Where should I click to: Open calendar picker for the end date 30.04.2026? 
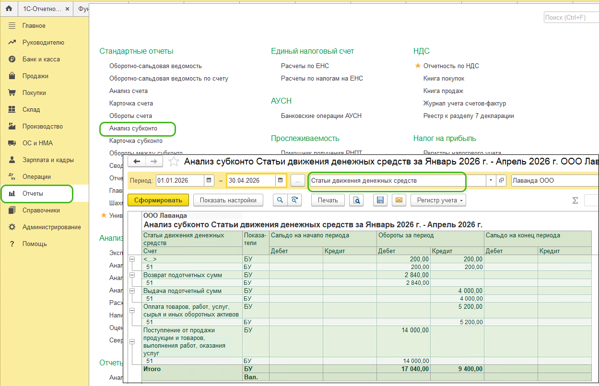280,181
